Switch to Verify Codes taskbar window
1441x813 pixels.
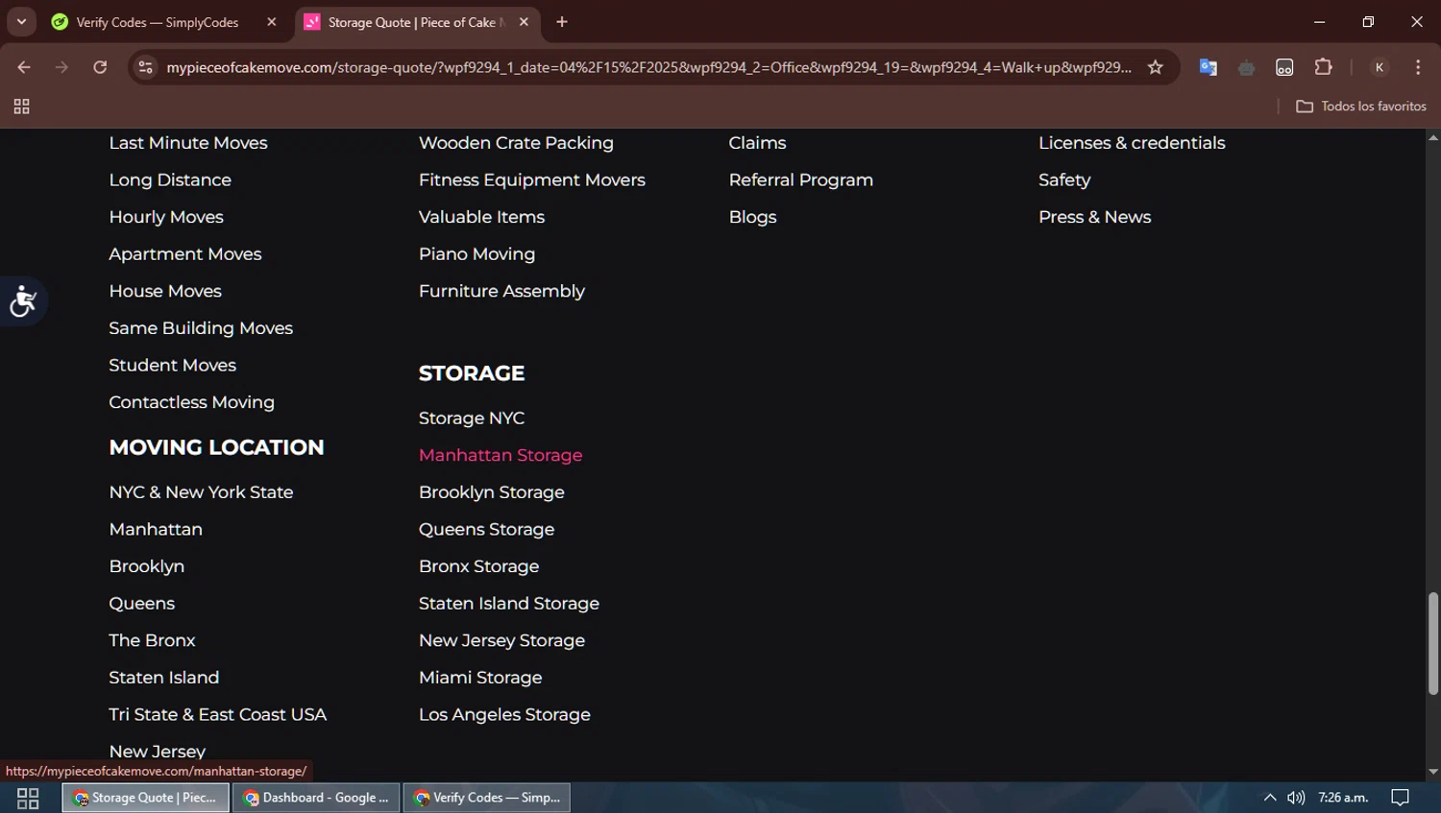487,798
